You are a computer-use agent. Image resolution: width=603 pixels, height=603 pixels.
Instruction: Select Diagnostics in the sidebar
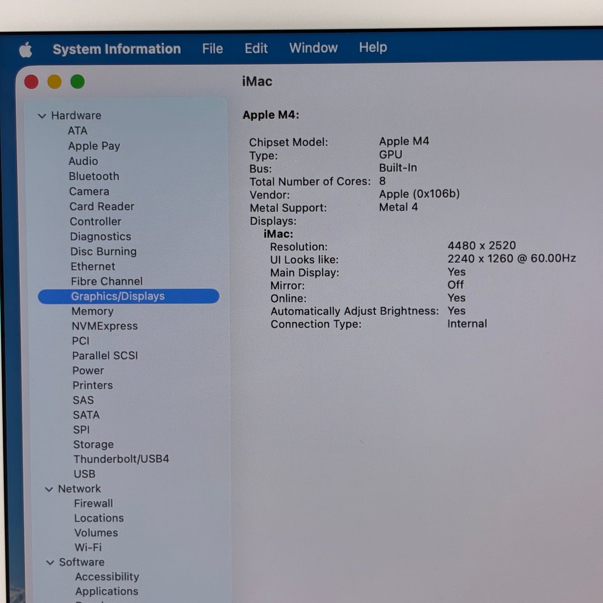(101, 237)
